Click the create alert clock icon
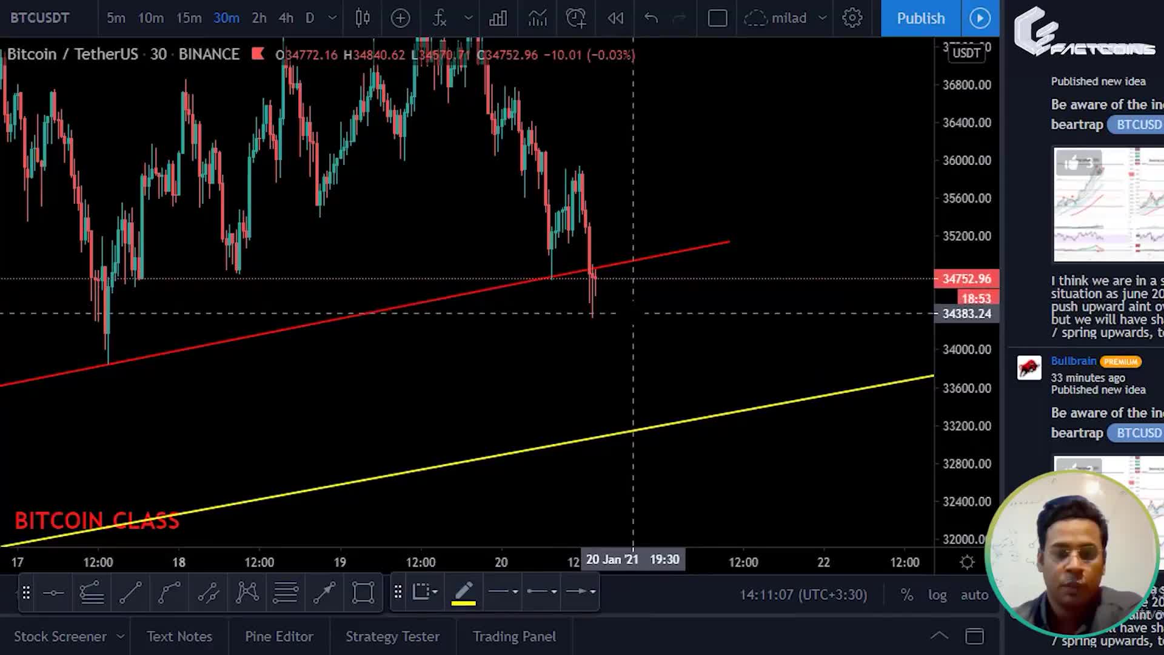 tap(575, 18)
